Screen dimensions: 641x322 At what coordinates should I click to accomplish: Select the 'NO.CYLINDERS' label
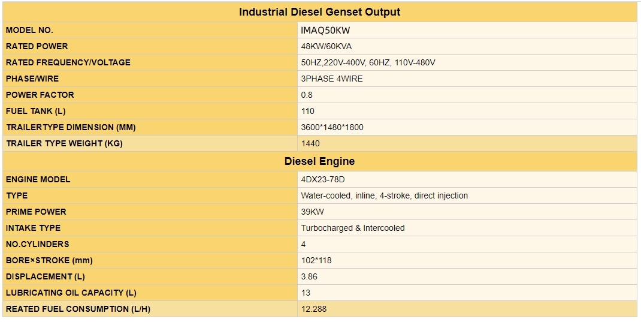(38, 244)
